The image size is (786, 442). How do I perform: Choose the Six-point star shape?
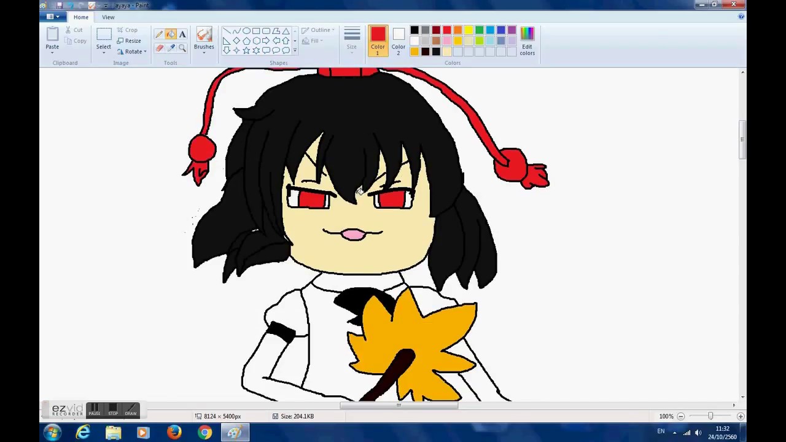pos(256,50)
